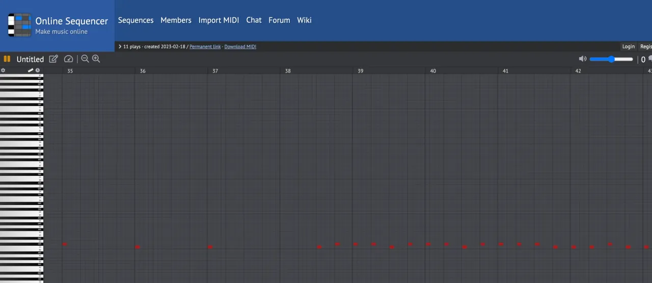This screenshot has width=652, height=283.
Task: Go to Import MIDI
Action: click(219, 20)
